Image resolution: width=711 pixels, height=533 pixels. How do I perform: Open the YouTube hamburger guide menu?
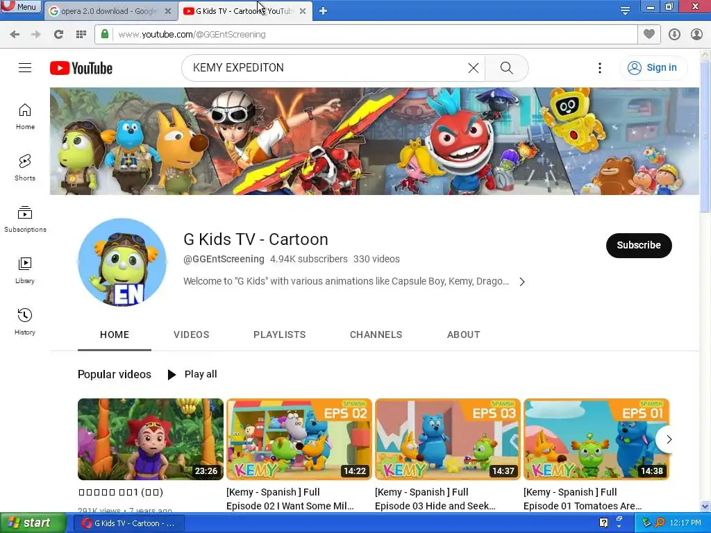click(x=25, y=68)
